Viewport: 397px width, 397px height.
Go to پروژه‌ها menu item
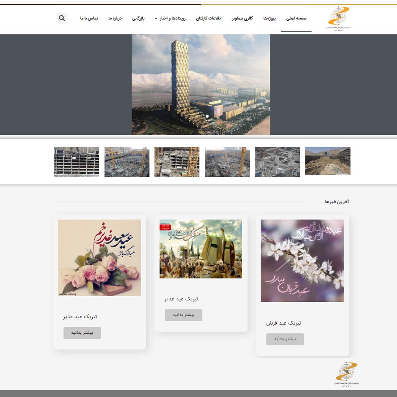[269, 18]
